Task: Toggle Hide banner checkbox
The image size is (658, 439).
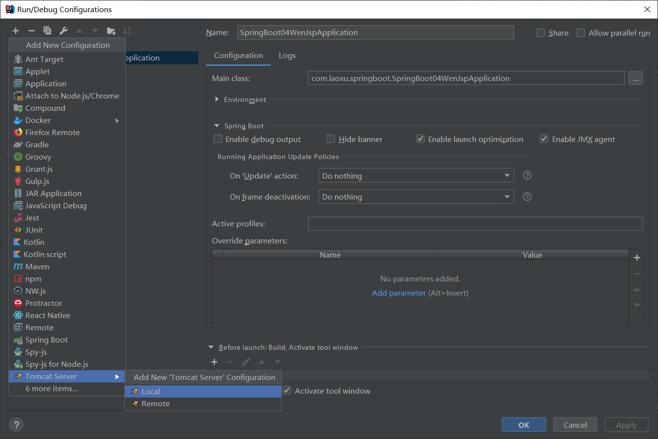Action: pyautogui.click(x=330, y=139)
